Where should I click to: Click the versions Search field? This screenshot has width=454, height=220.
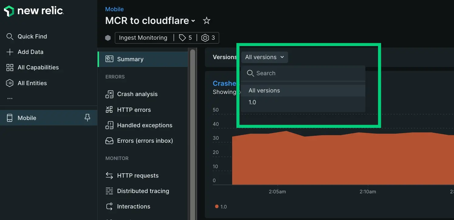pos(304,73)
